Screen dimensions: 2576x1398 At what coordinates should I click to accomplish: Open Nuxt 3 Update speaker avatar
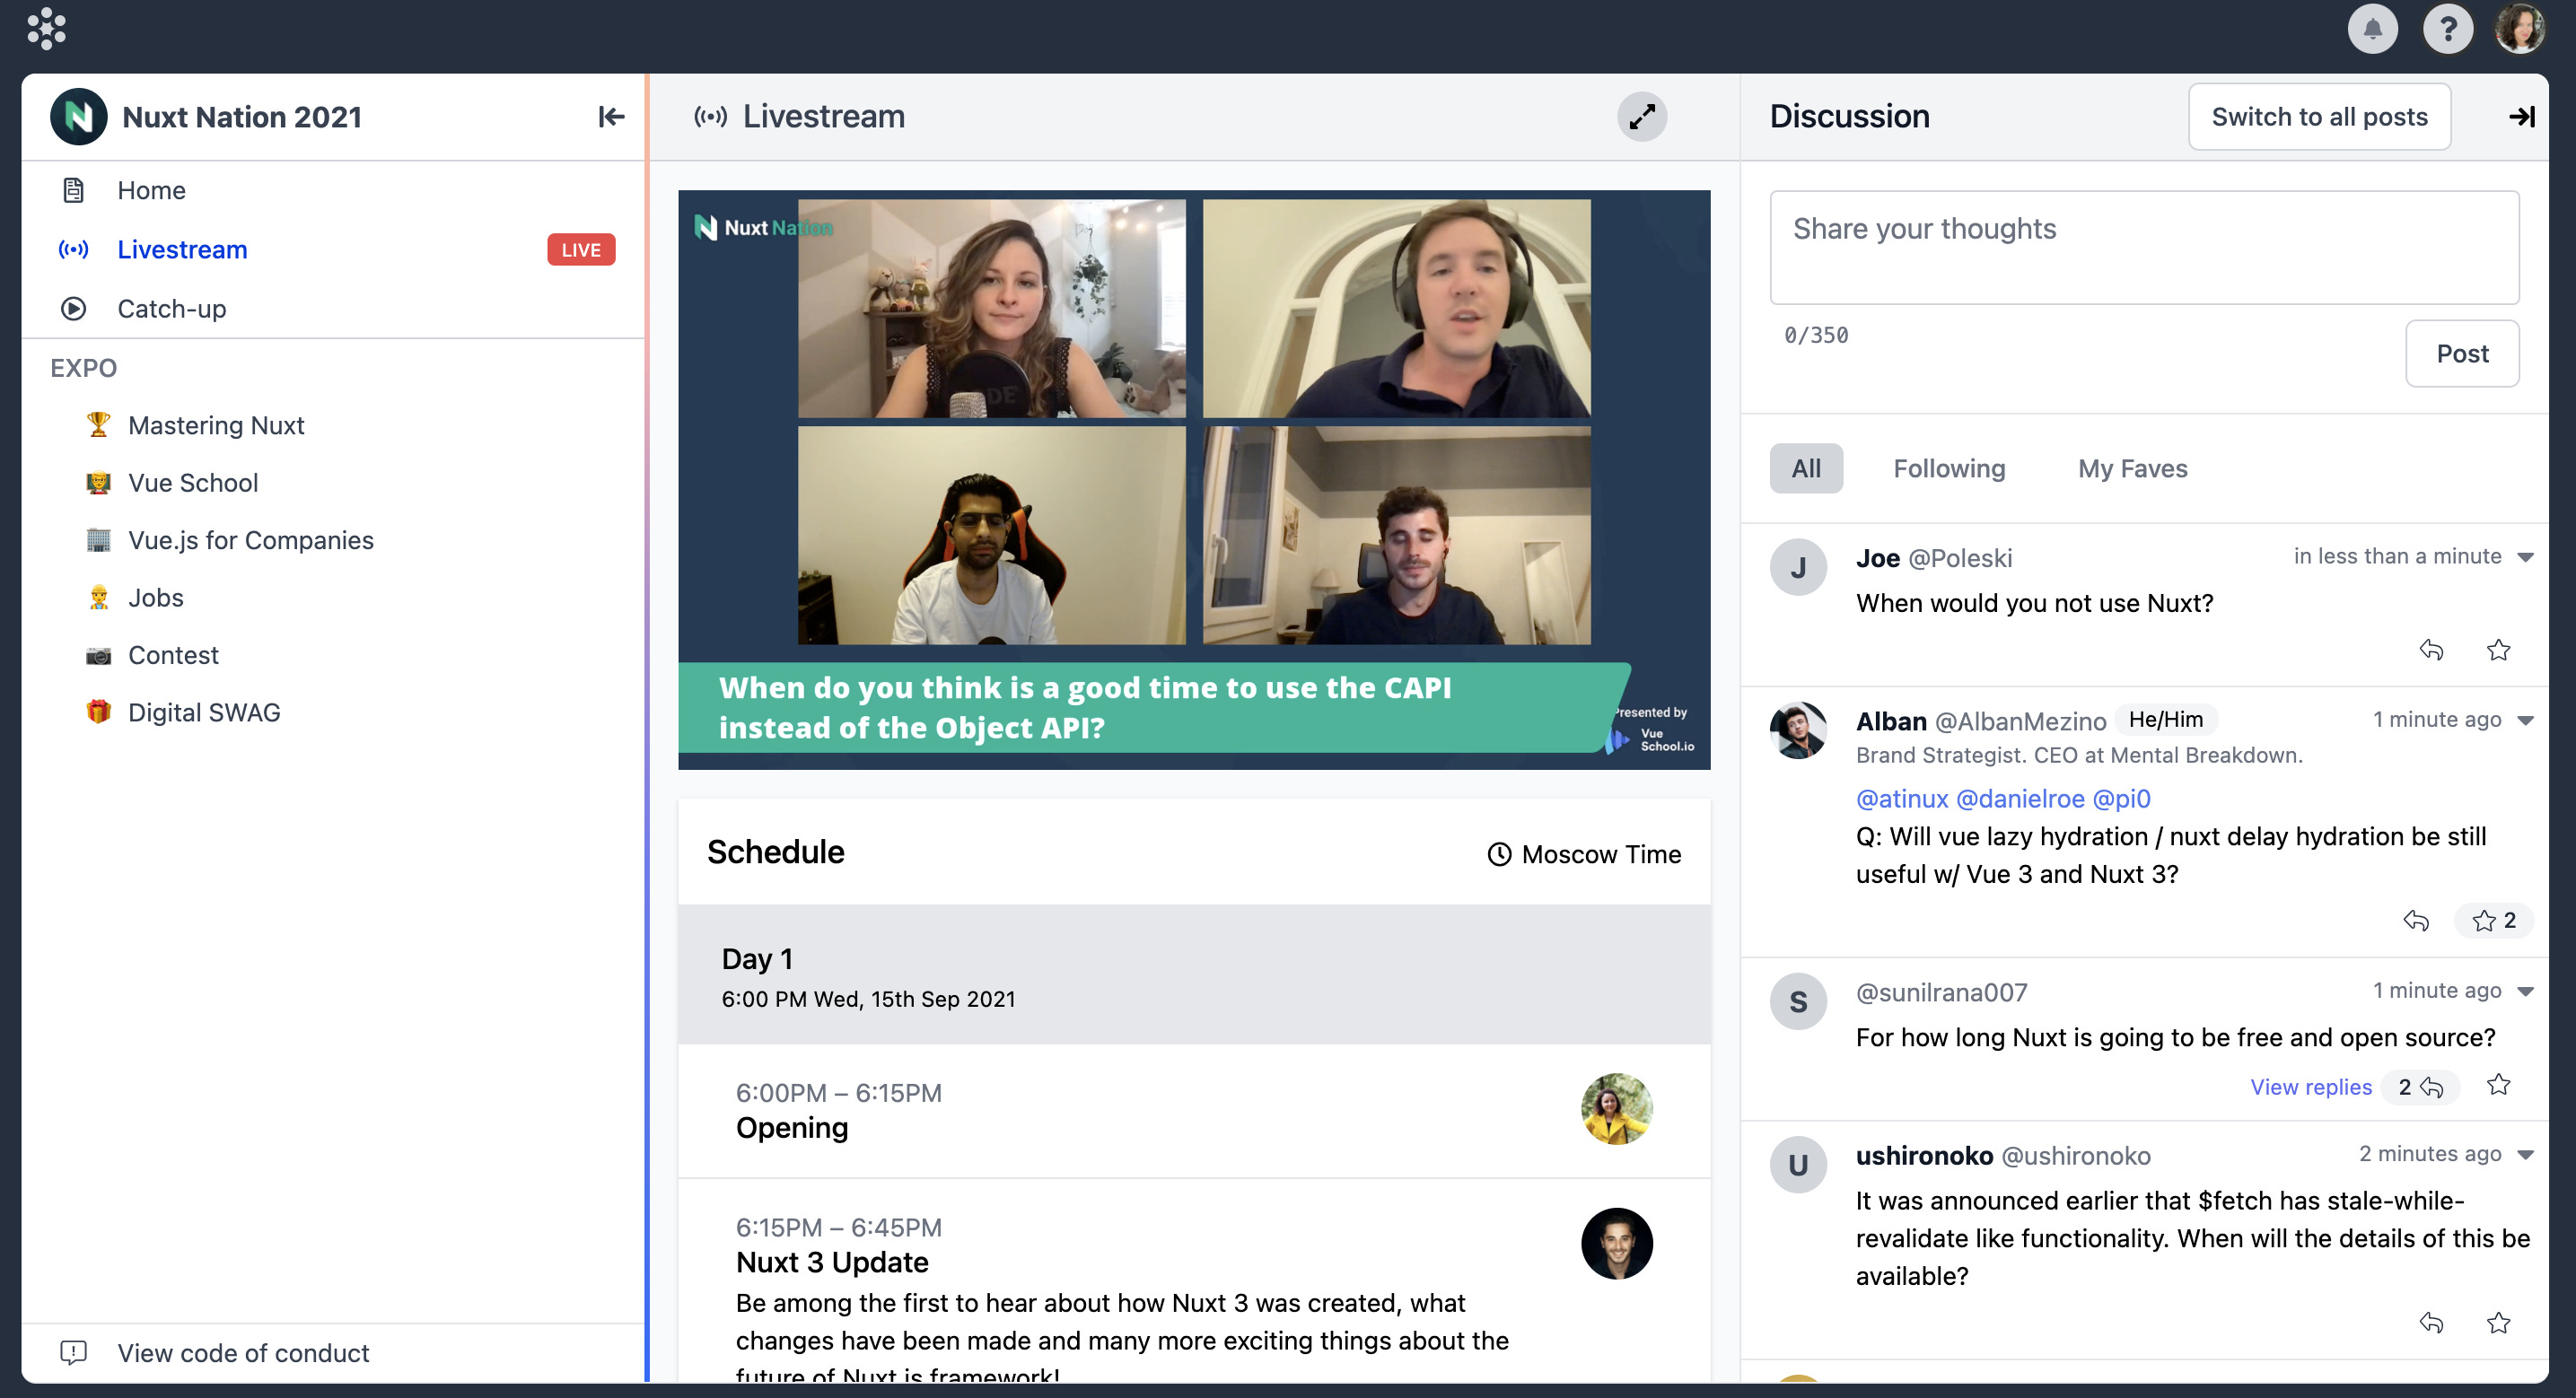coord(1616,1243)
